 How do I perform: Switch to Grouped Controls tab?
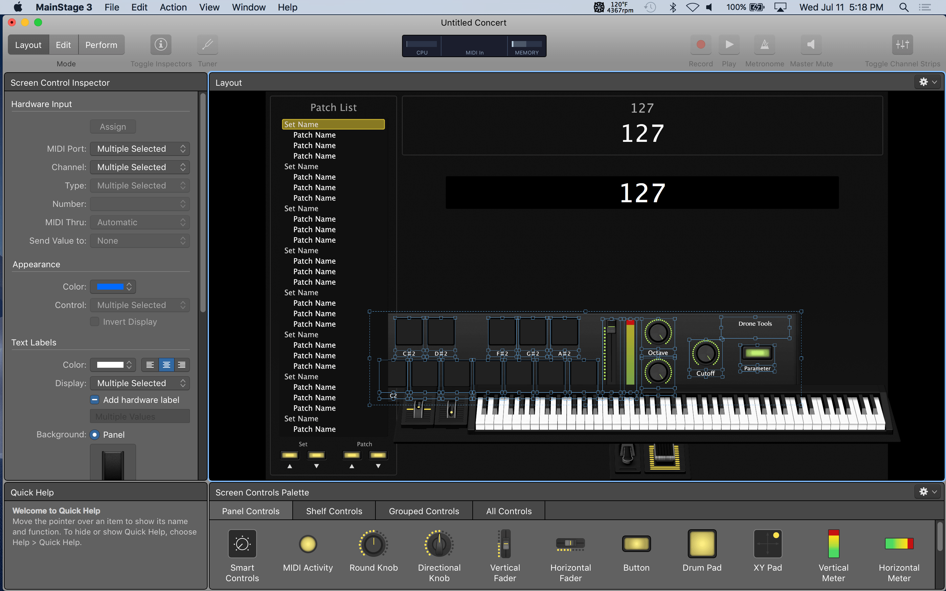[424, 511]
